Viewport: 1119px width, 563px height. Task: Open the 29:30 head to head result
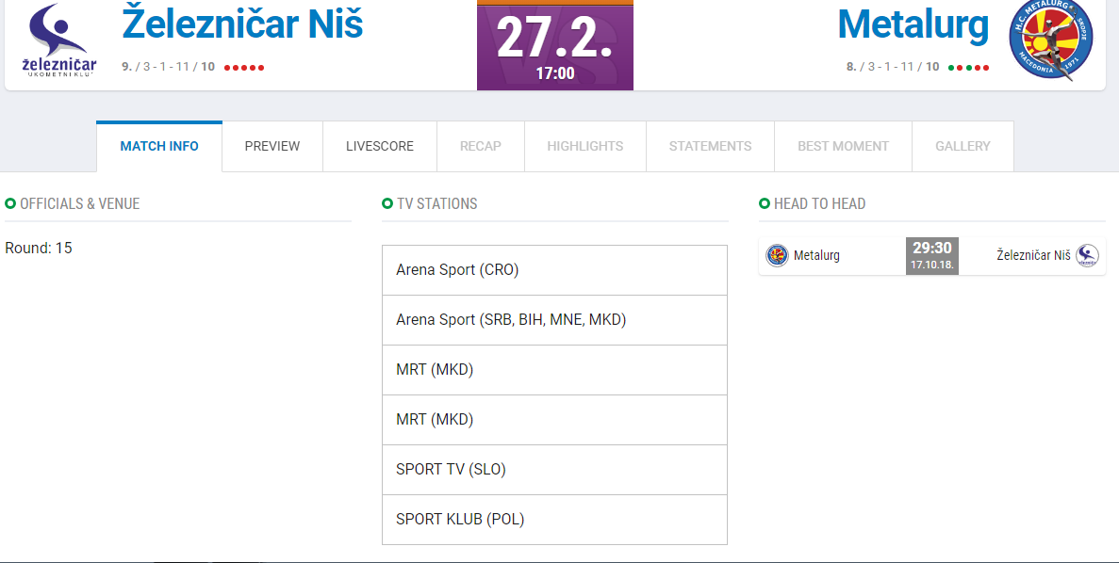click(x=932, y=256)
